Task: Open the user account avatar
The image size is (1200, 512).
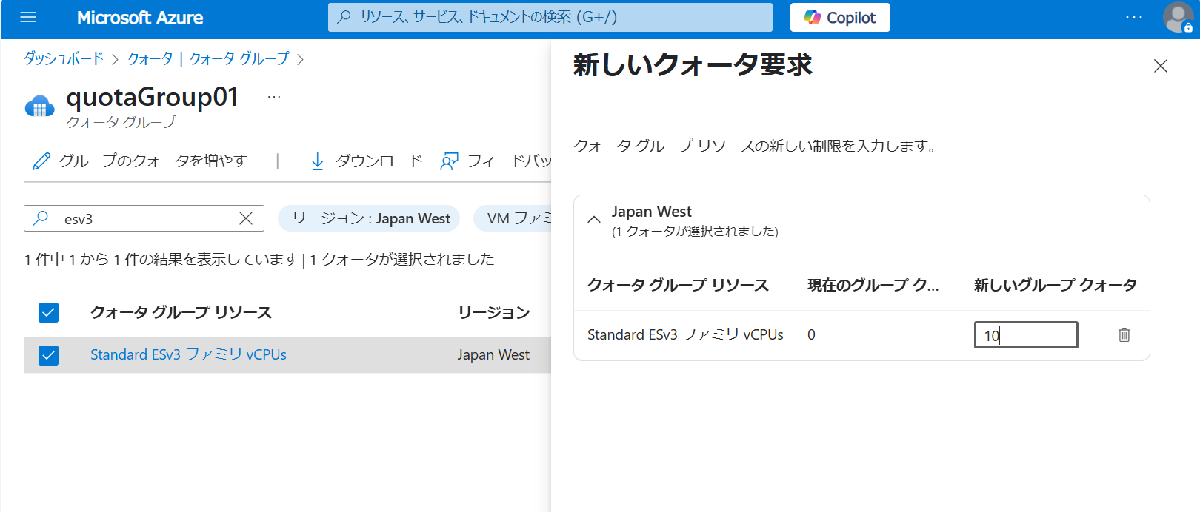Action: (1178, 17)
